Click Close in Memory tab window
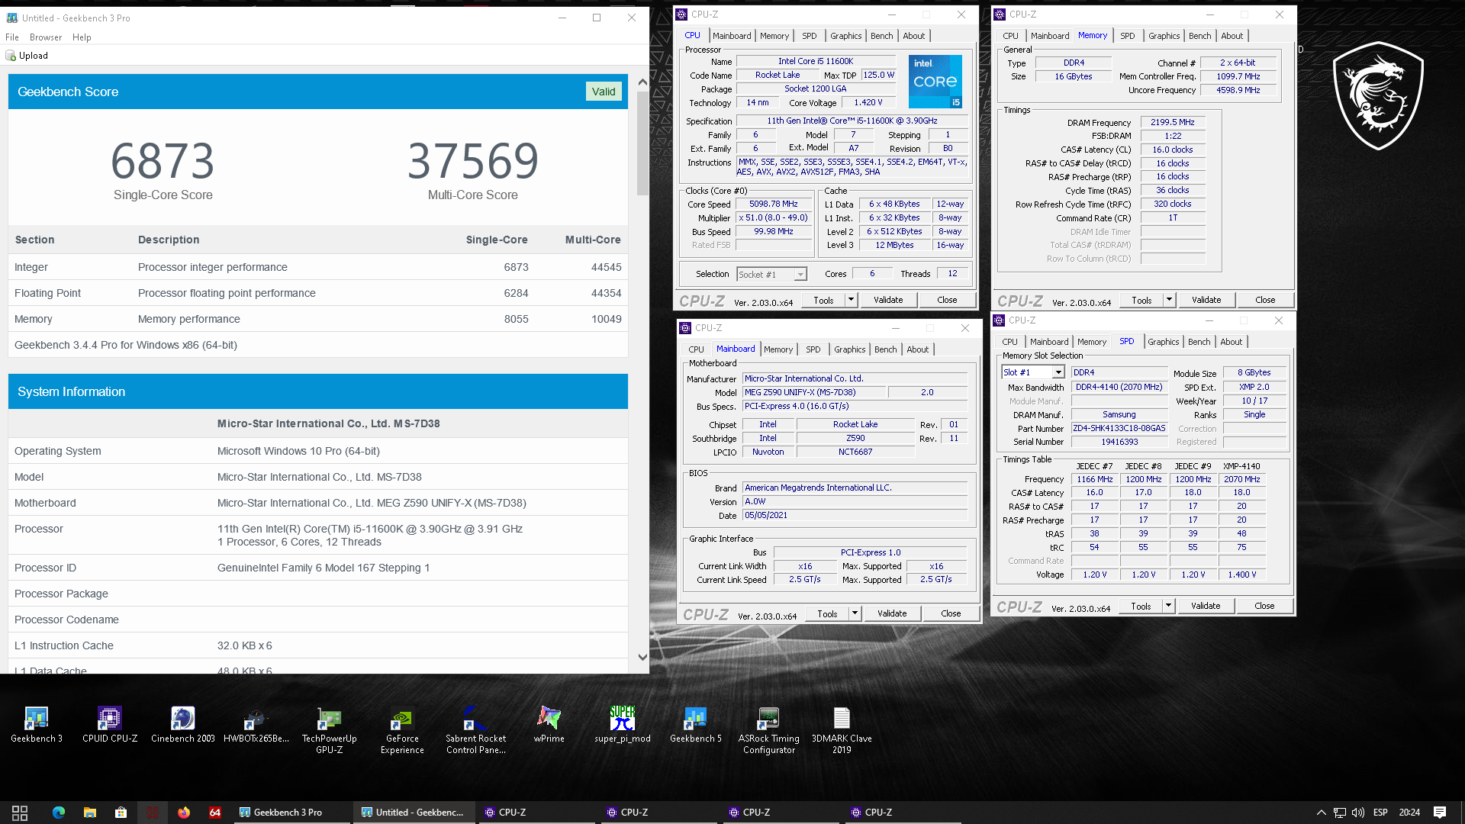The image size is (1465, 824). [x=1265, y=300]
